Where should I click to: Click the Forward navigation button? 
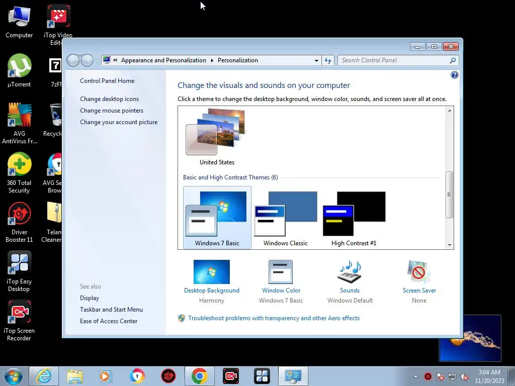point(88,60)
